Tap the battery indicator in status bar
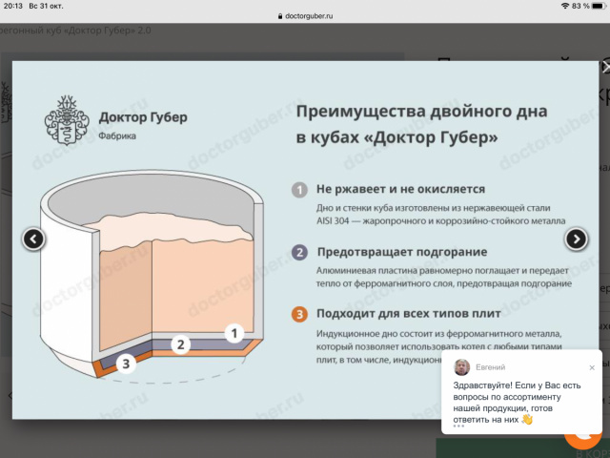This screenshot has width=610, height=458. 596,6
